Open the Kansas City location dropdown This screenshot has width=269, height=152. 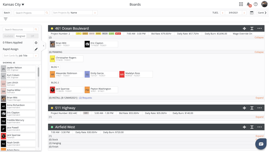(13, 4)
